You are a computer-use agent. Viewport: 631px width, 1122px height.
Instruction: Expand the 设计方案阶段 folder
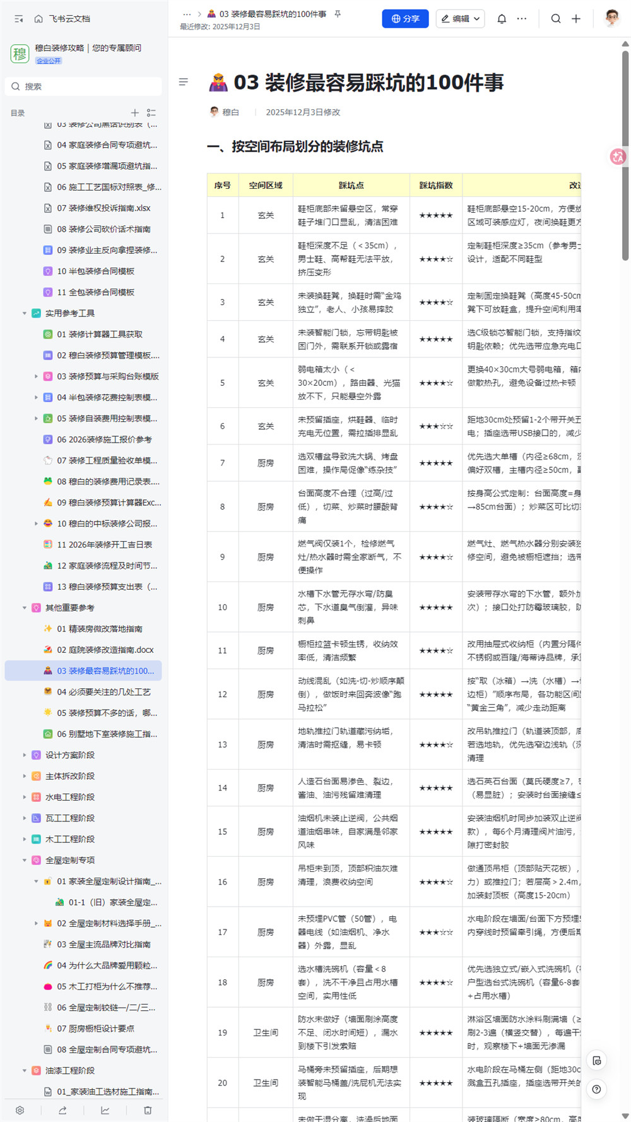pyautogui.click(x=25, y=755)
